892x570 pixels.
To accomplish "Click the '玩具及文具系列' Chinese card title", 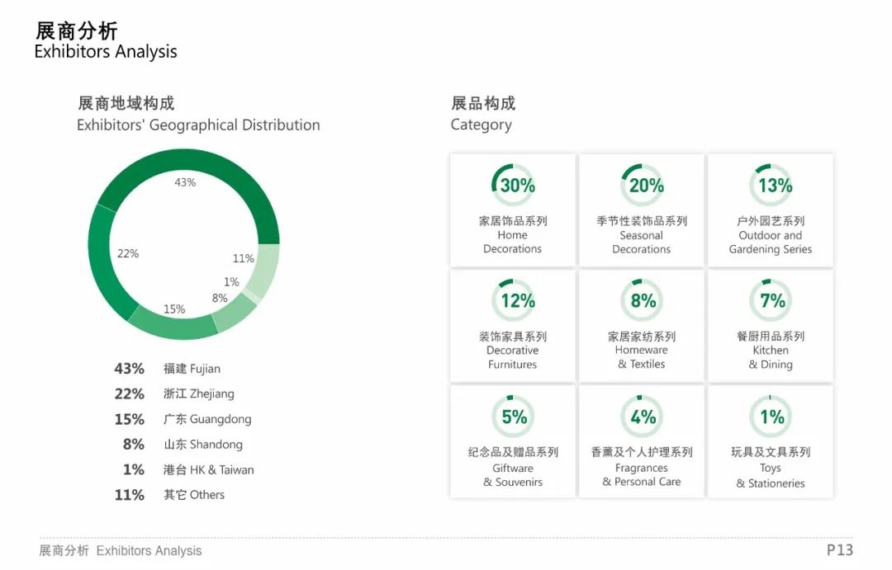I will click(x=771, y=452).
